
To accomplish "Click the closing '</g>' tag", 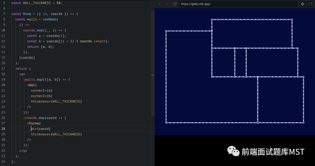I will point(23,151).
